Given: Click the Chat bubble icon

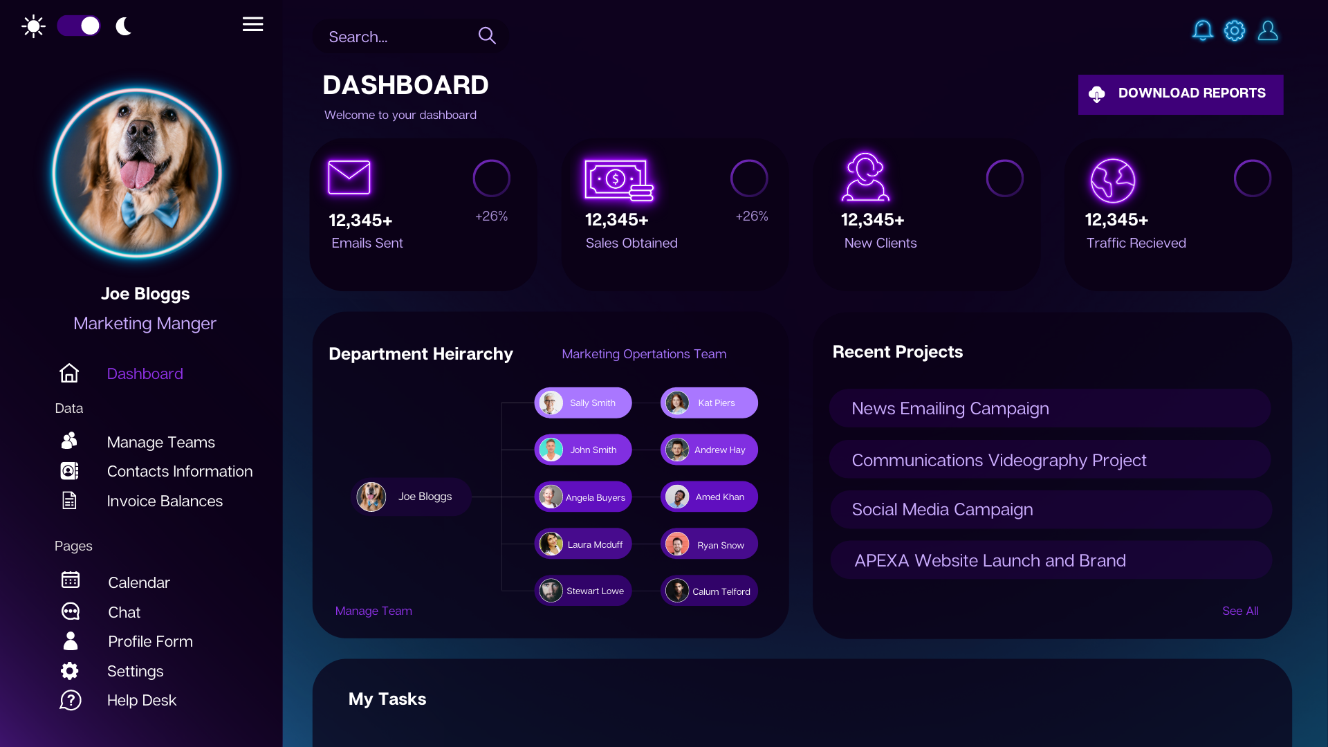Looking at the screenshot, I should (71, 611).
